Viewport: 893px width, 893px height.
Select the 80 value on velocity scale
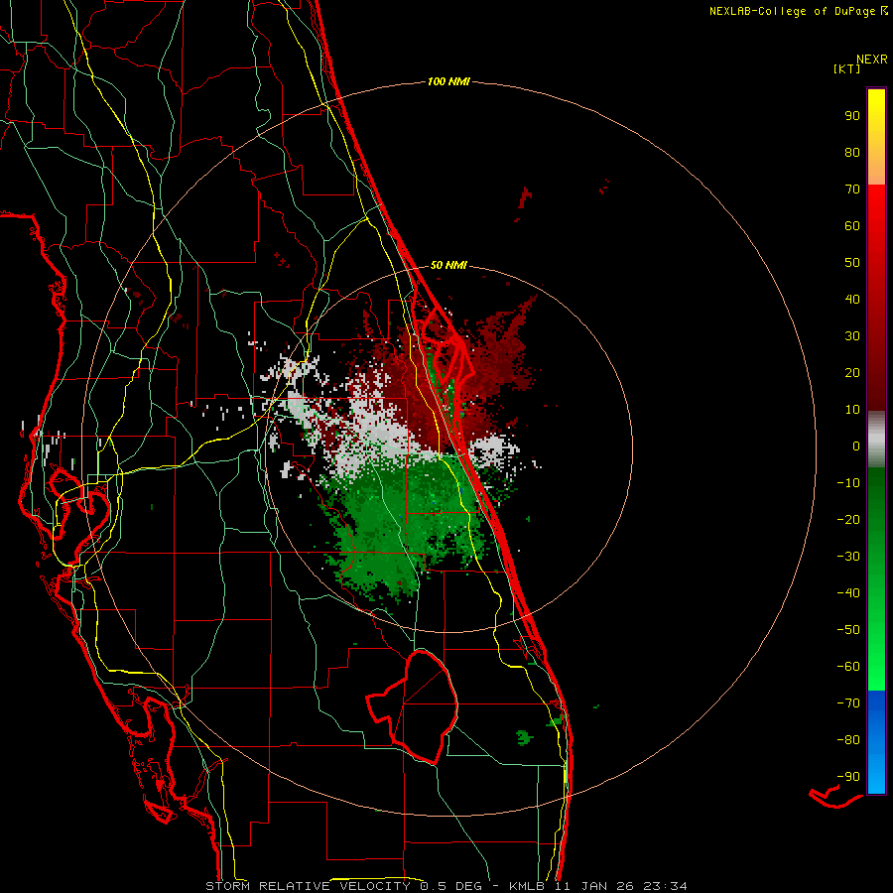pos(852,152)
